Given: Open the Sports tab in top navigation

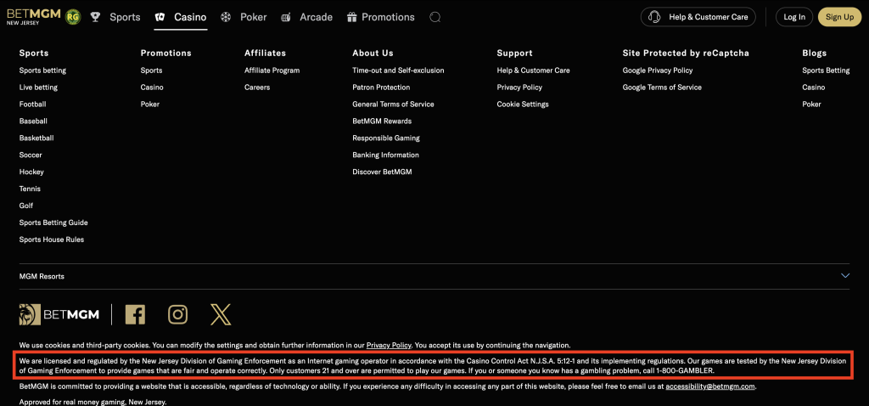Looking at the screenshot, I should click(125, 17).
